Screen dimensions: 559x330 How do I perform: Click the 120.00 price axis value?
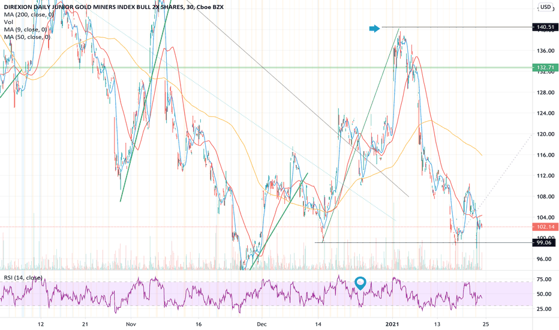[545, 134]
